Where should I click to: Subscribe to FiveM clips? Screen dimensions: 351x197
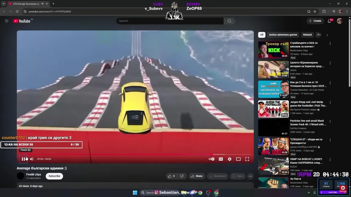click(54, 176)
